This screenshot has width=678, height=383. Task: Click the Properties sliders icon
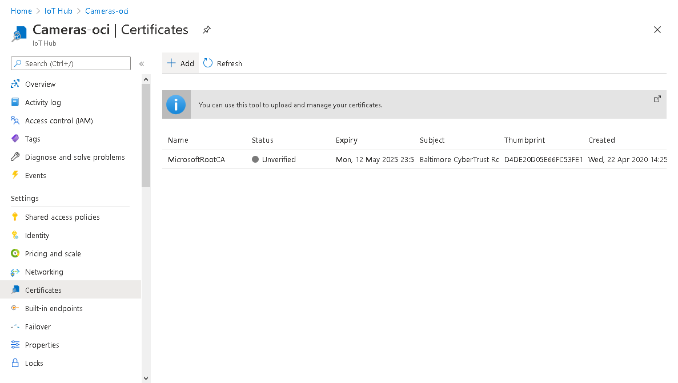pos(15,345)
